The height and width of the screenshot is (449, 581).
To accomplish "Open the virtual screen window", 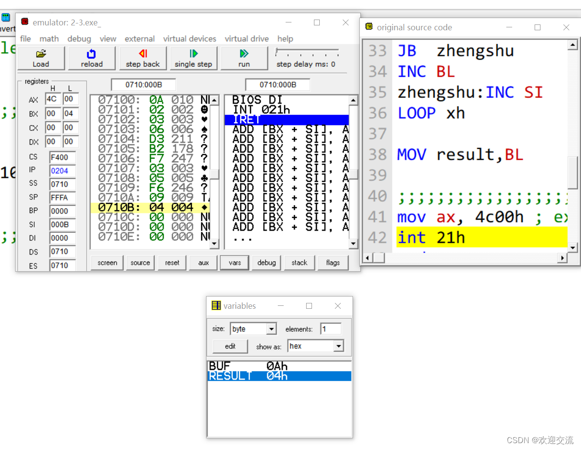I will pos(106,262).
